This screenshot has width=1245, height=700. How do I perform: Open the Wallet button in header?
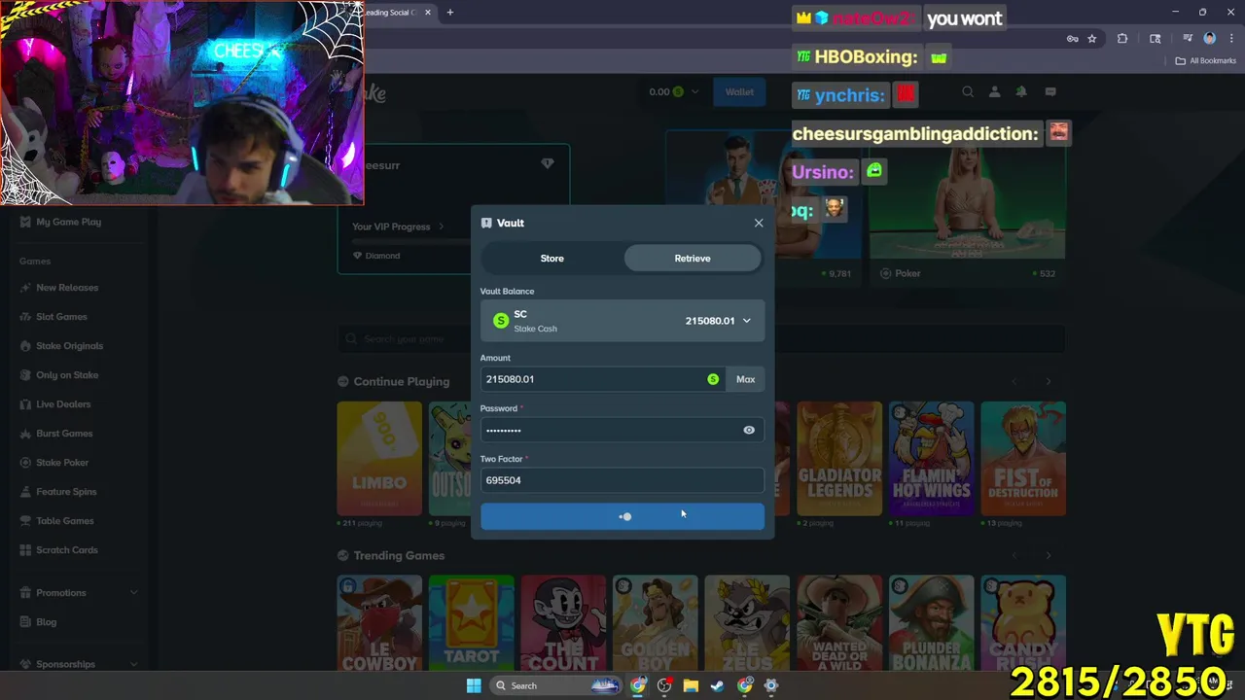[x=739, y=92]
